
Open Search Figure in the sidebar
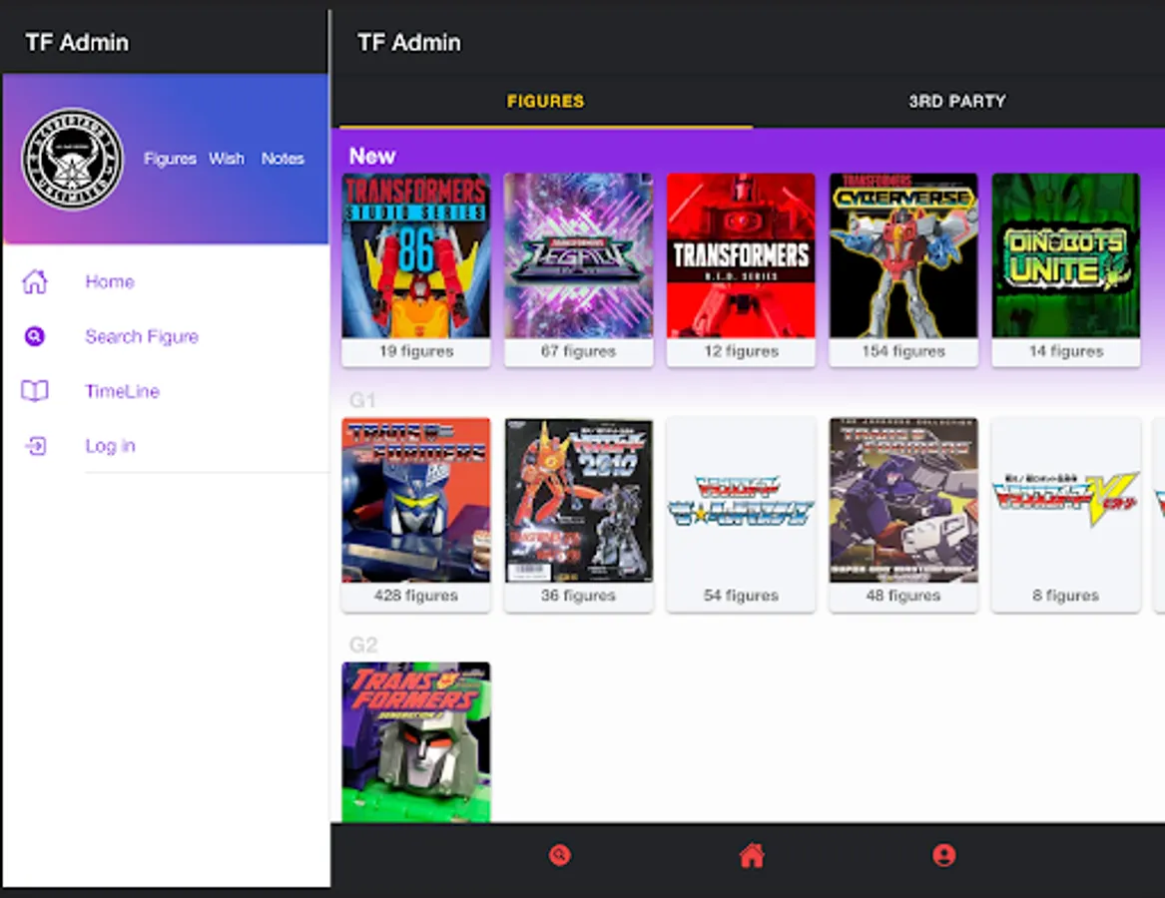coord(142,336)
